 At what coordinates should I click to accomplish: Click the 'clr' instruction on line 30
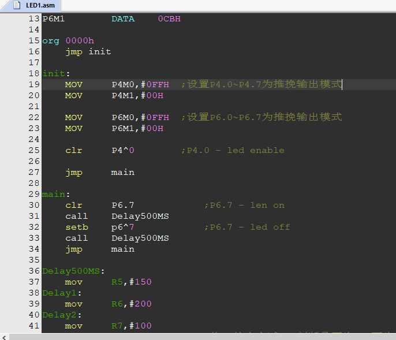[74, 206]
